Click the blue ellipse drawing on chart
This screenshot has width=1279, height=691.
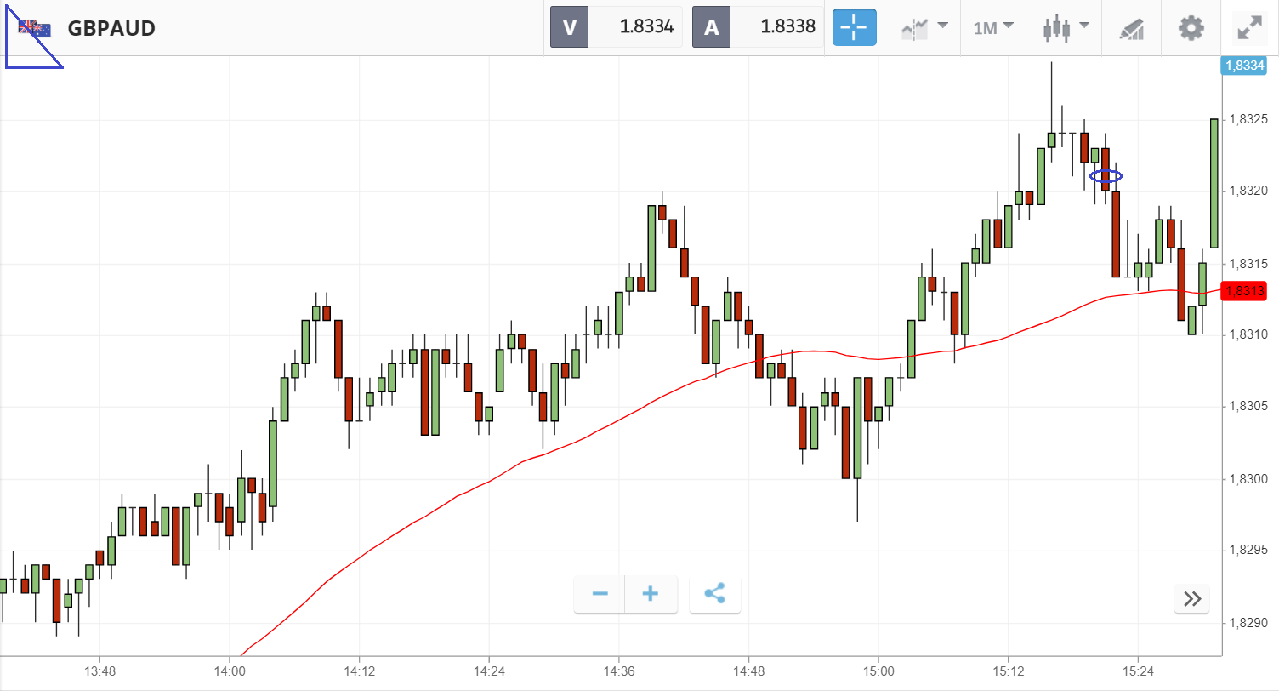click(x=1106, y=177)
